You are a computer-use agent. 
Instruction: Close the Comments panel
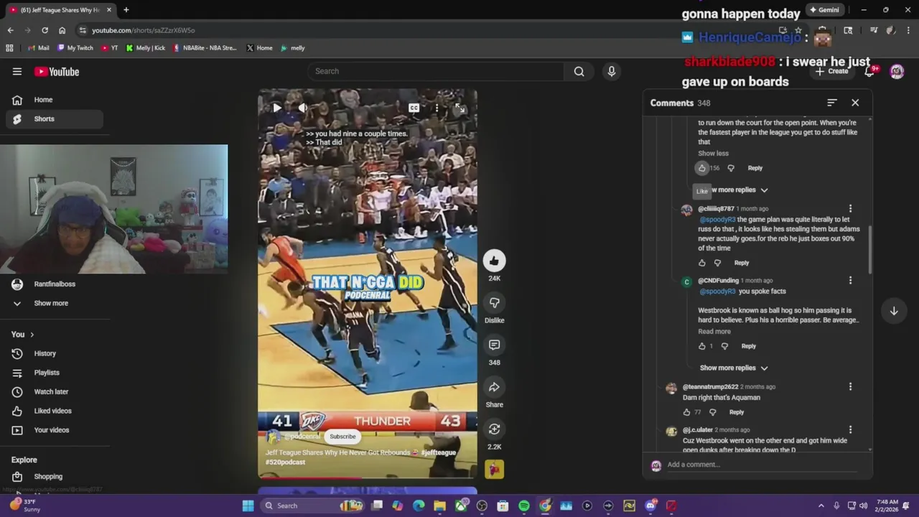(855, 103)
